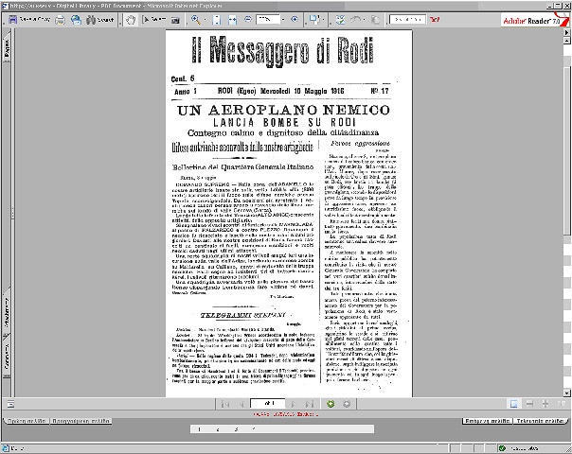
Task: Click the zoom out minus button
Action: [x=248, y=19]
